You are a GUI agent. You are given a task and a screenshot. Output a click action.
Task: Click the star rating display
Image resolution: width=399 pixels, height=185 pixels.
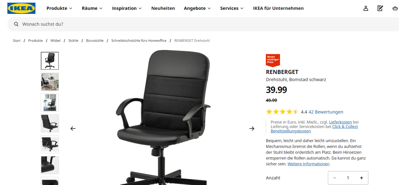[282, 112]
